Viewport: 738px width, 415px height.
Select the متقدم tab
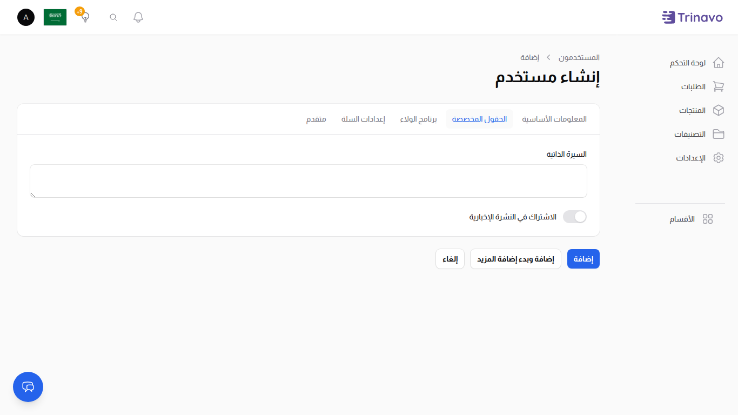point(316,119)
